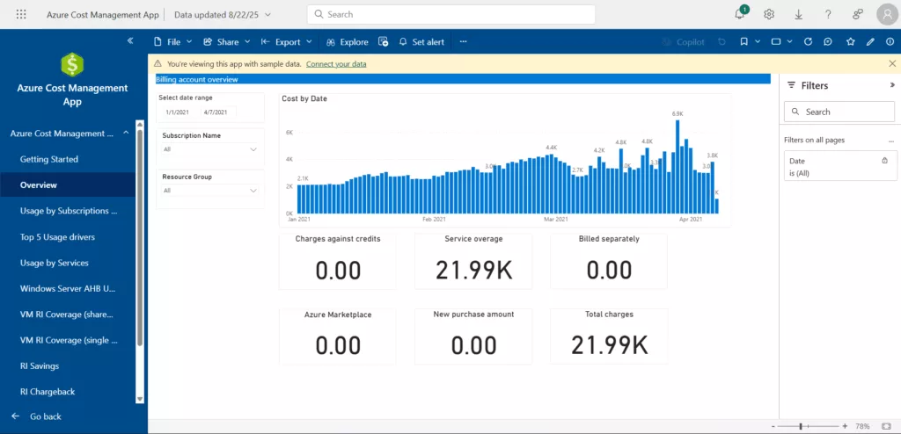Open the user account avatar
Viewport: 901px width, 434px height.
tap(888, 14)
